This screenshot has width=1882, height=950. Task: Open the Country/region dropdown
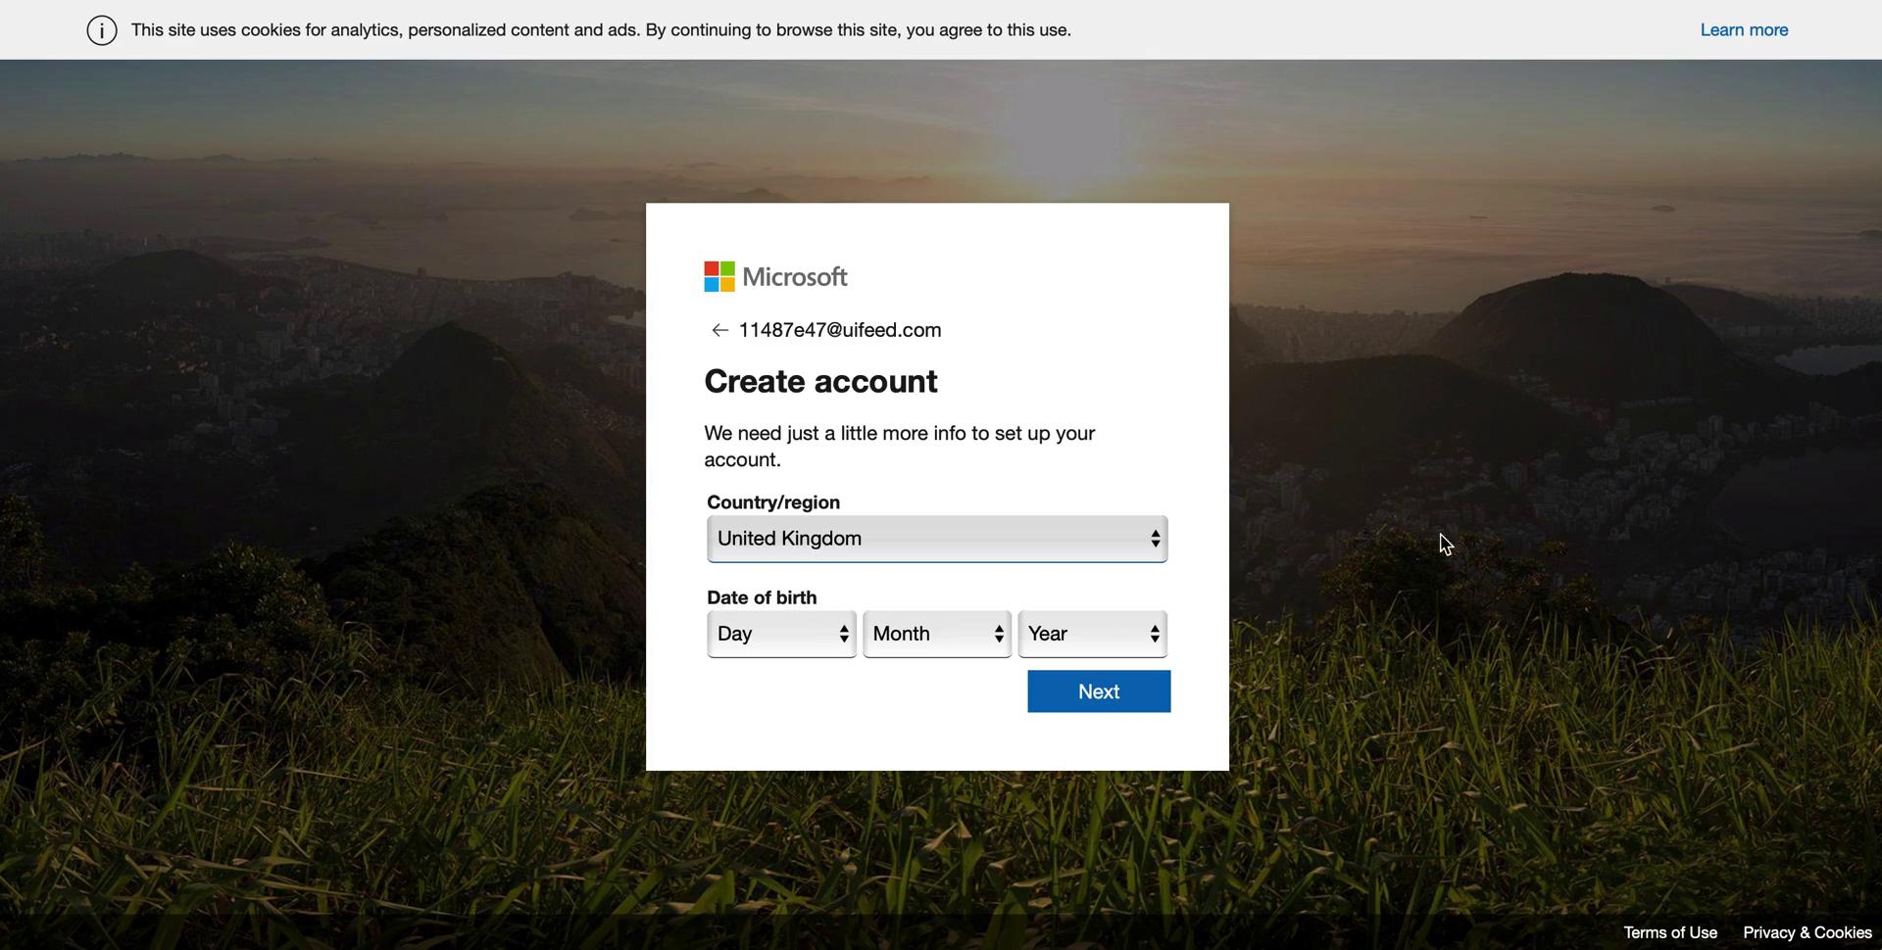[937, 539]
